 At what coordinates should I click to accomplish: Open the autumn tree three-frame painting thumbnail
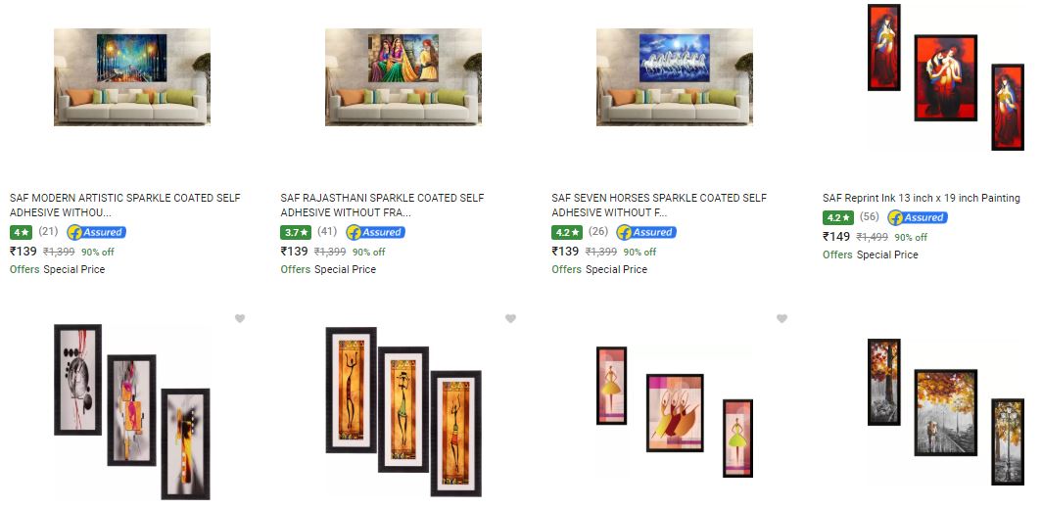coord(946,412)
